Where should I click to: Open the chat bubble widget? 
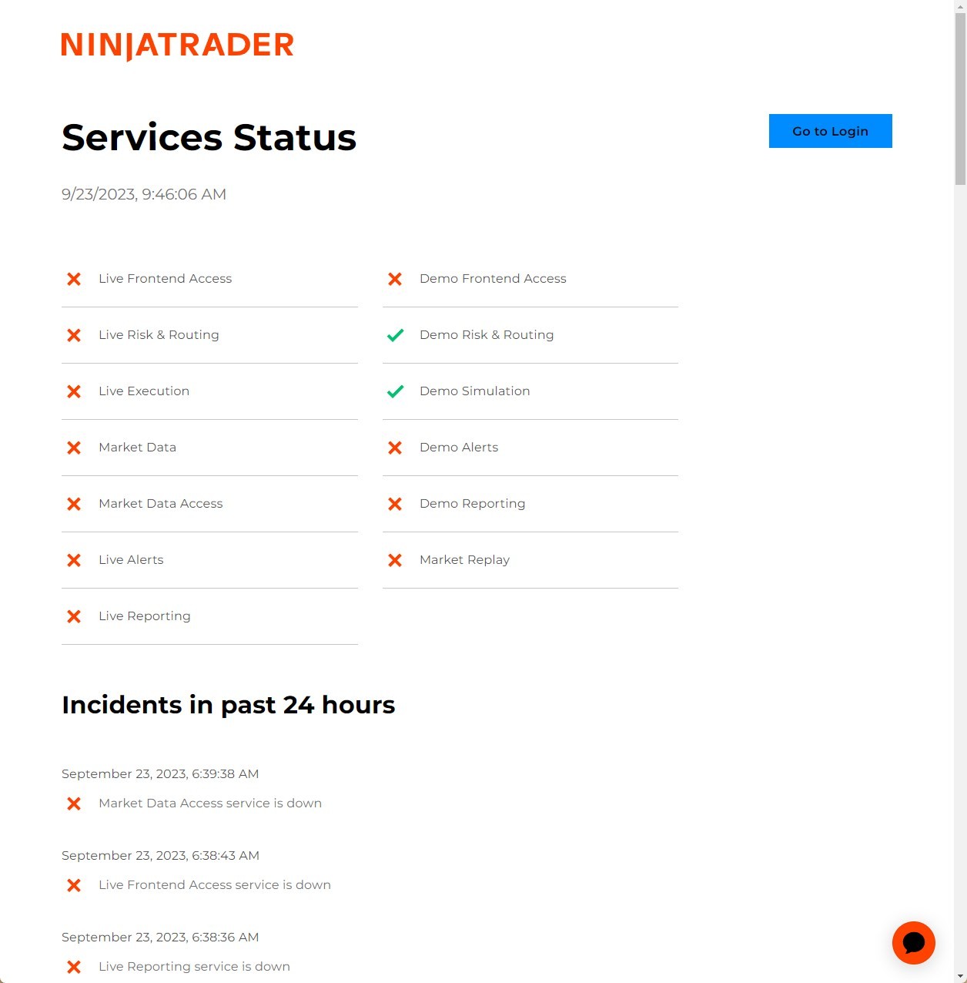click(914, 943)
